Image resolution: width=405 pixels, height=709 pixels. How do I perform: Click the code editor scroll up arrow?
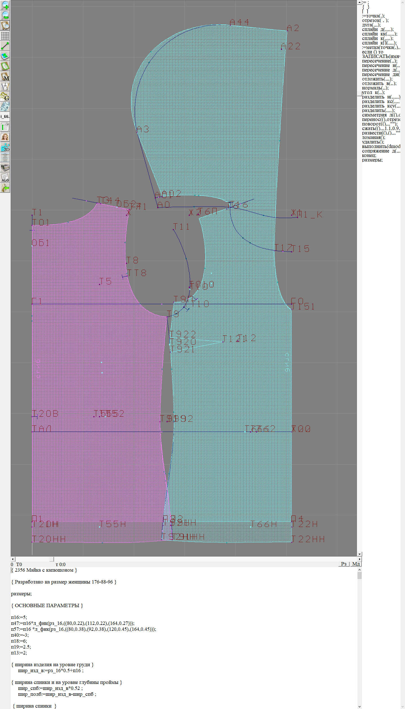[x=359, y=570]
